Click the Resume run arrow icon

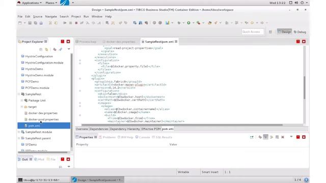[x=65, y=23]
